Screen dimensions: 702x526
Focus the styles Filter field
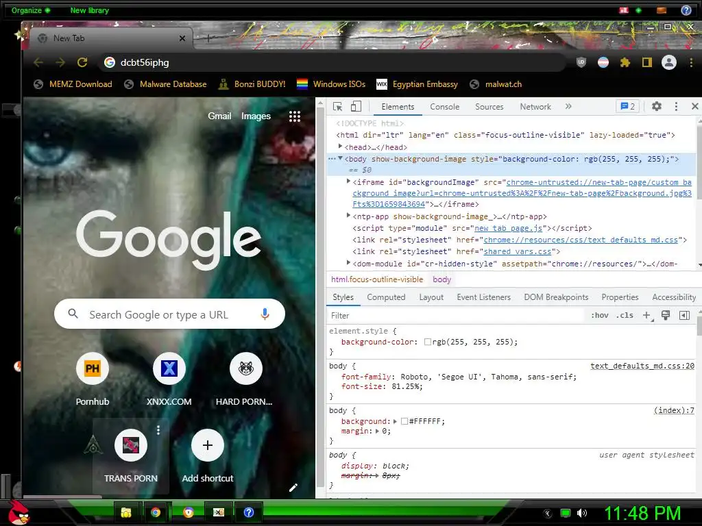(x=456, y=316)
